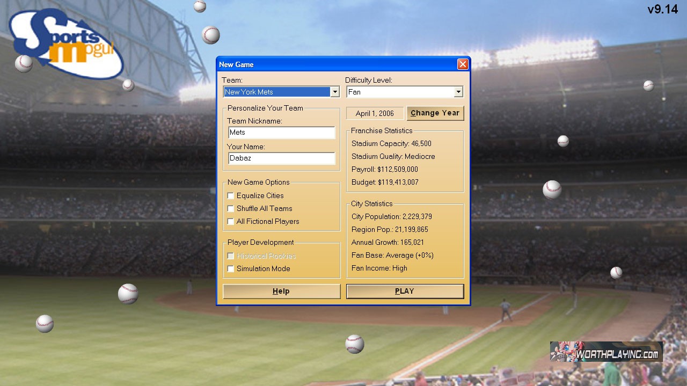Click the PLAY button
Screen dimensions: 687x386
[x=405, y=292]
